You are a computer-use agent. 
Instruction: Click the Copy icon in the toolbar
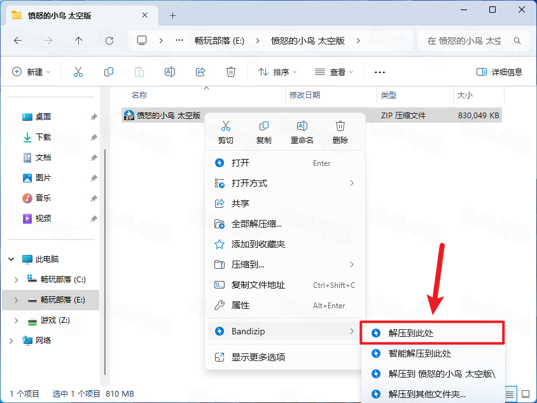point(109,72)
